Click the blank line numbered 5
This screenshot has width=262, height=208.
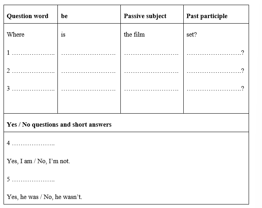33,180
